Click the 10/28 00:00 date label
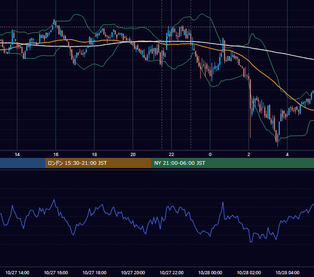 (x=210, y=272)
